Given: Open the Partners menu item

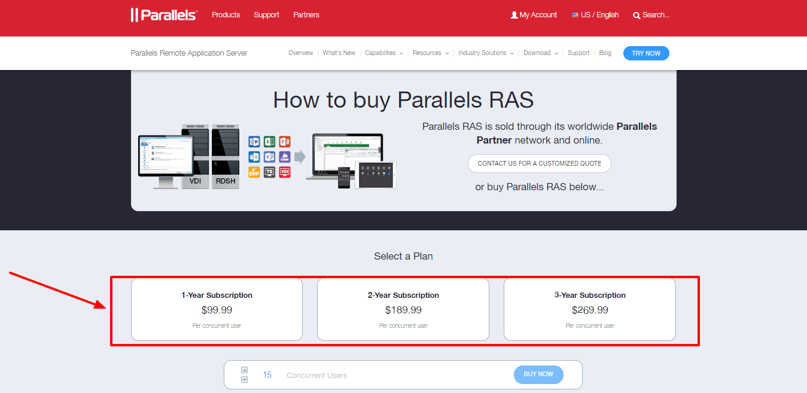Looking at the screenshot, I should coord(306,14).
